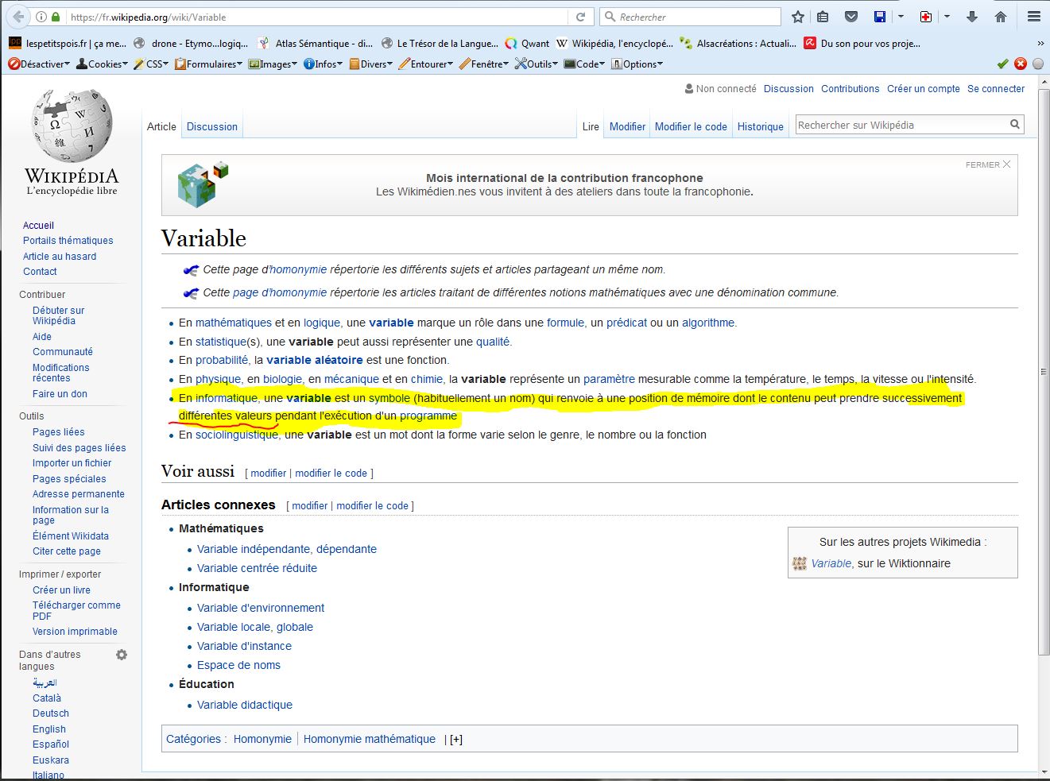Open the English language version link

pos(49,729)
